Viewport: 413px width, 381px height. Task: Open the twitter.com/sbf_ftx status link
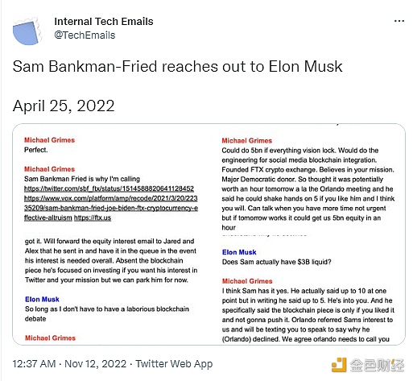coord(109,188)
